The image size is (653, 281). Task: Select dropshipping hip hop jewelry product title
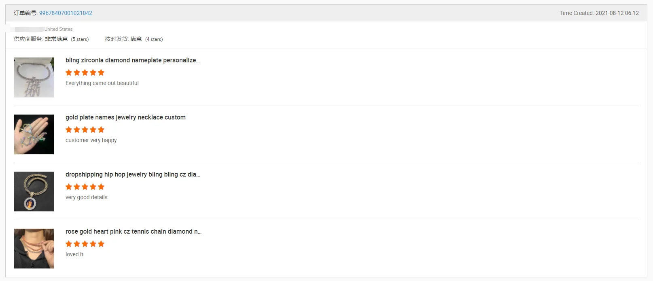point(132,175)
